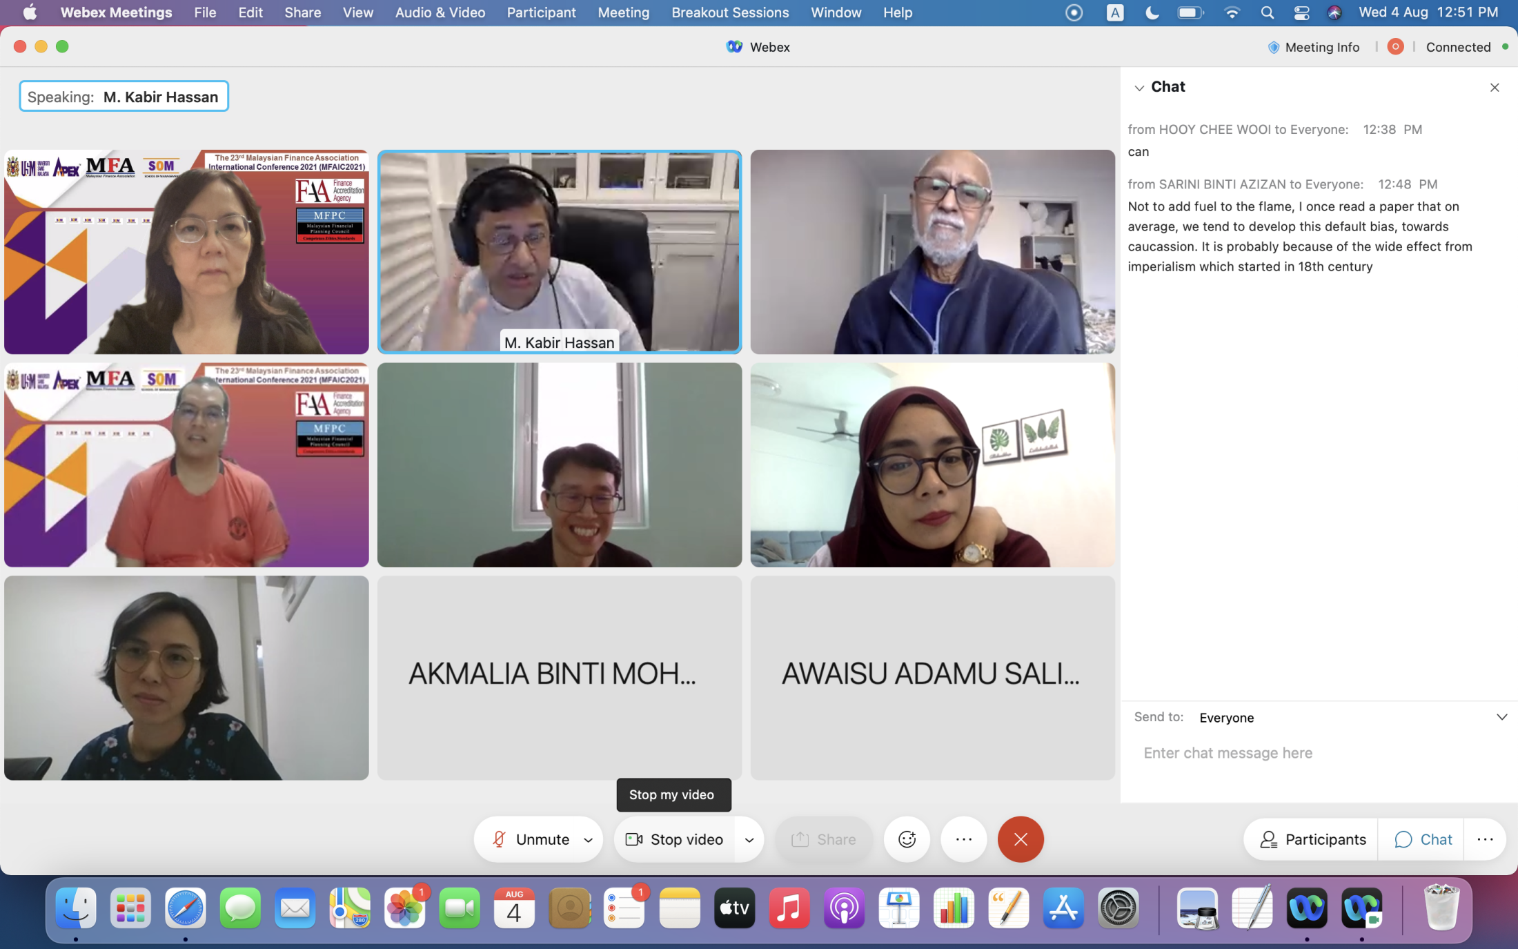Open Meeting Info shield icon
1518x949 pixels.
point(1274,47)
